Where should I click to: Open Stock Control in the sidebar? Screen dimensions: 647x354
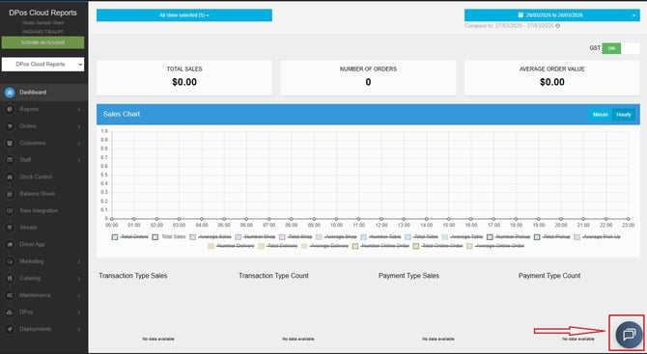36,177
